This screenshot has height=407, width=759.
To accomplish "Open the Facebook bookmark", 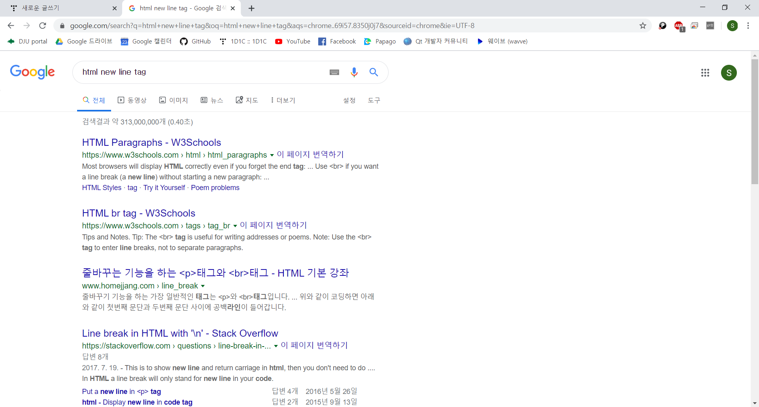I will coord(337,41).
